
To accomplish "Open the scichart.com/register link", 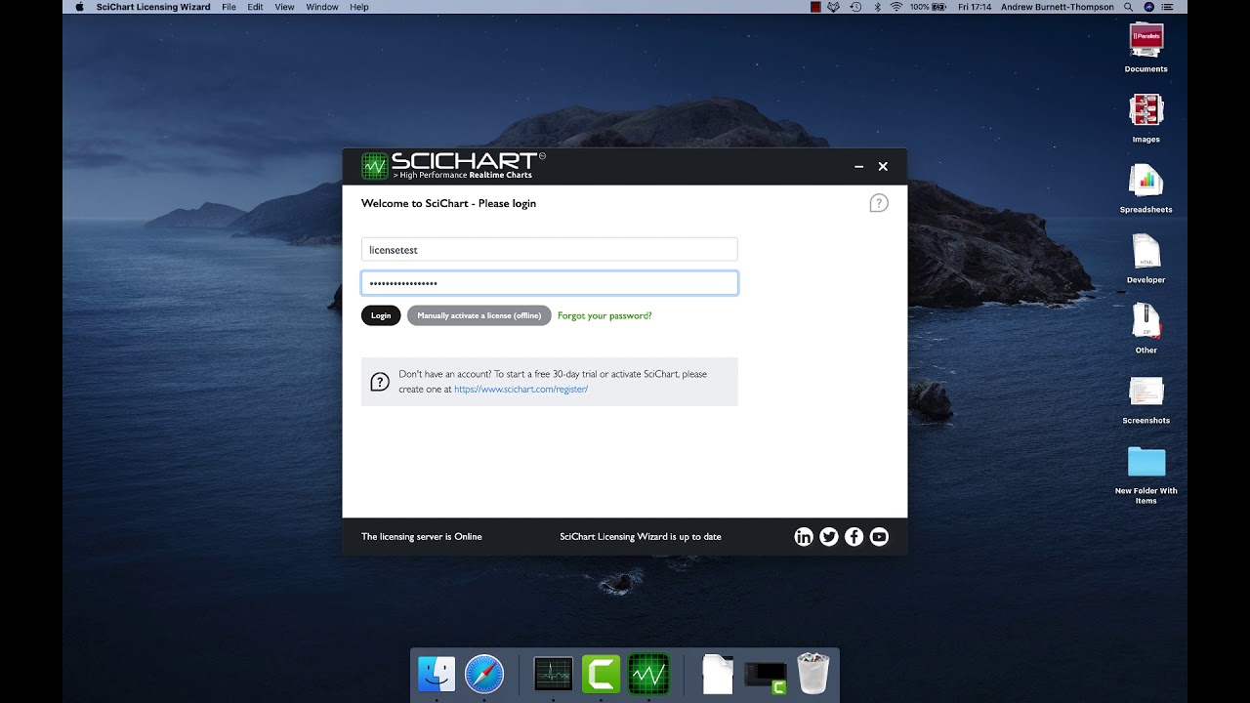I will pyautogui.click(x=521, y=389).
